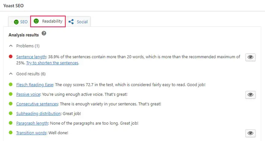Open the Try to shorten the sentences link
Image resolution: width=265 pixels, height=141 pixels.
pos(52,63)
